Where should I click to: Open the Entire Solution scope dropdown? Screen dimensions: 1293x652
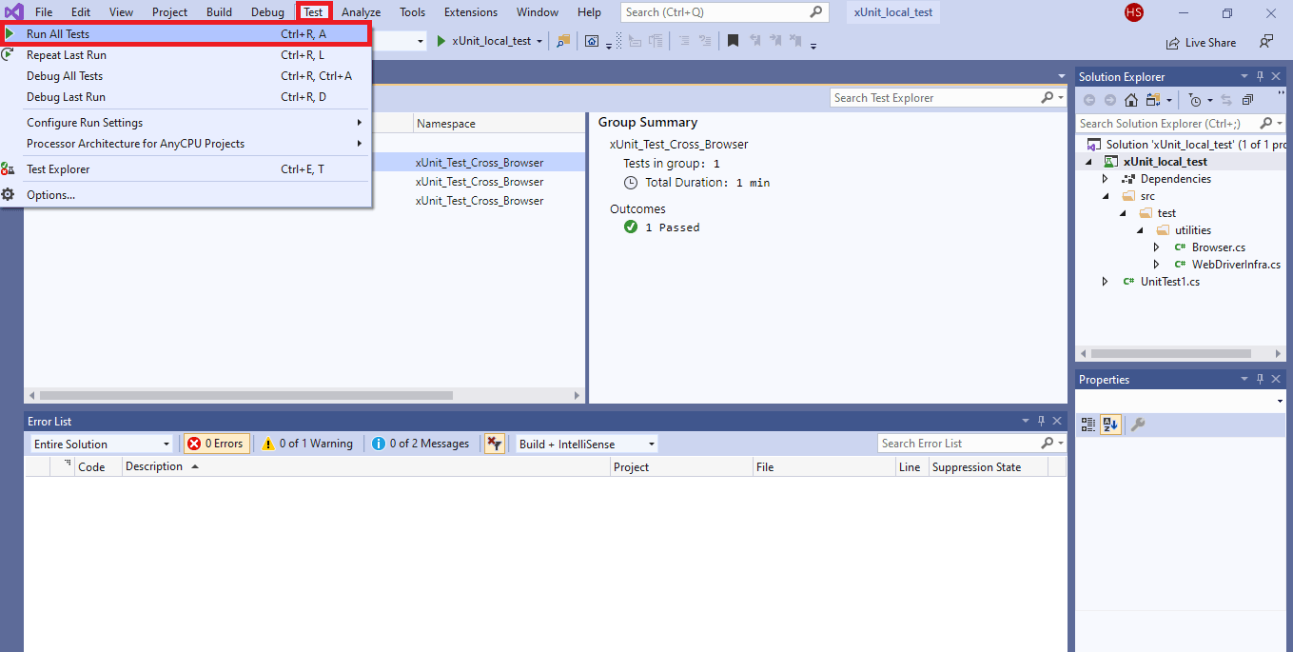coord(102,444)
